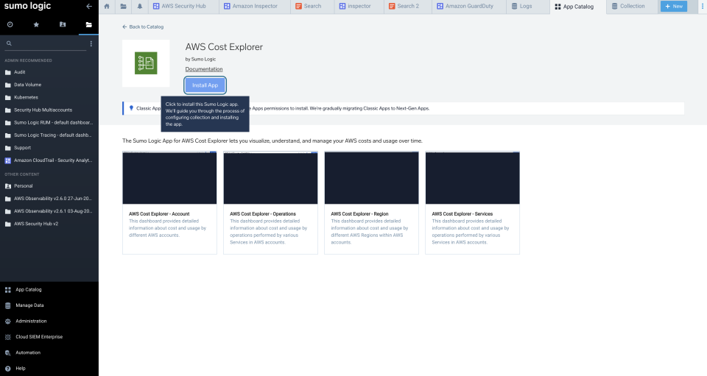Collapse the left navigation panel arrow

coord(89,7)
